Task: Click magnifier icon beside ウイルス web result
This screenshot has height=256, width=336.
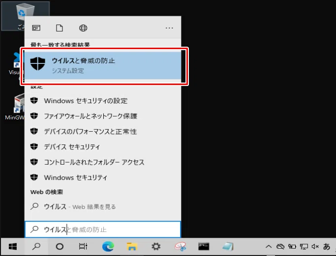Action: pos(34,206)
